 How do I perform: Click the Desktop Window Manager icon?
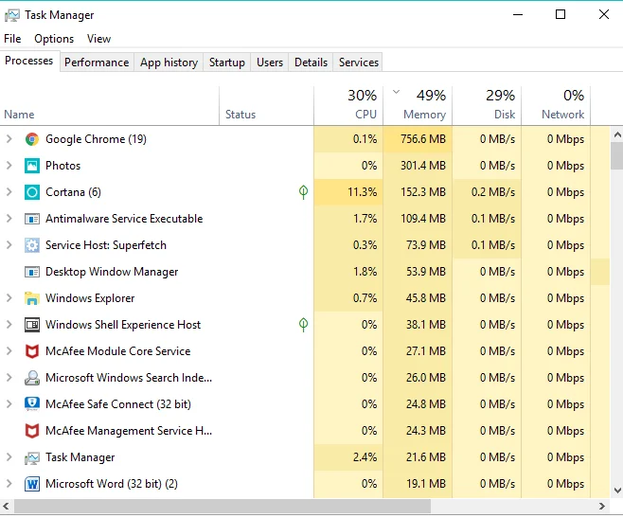[x=32, y=272]
